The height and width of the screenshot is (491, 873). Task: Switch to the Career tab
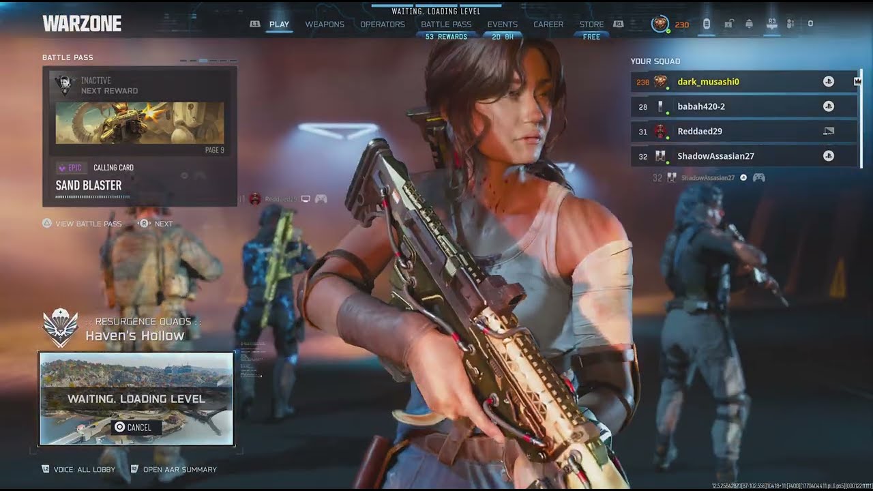(x=548, y=25)
